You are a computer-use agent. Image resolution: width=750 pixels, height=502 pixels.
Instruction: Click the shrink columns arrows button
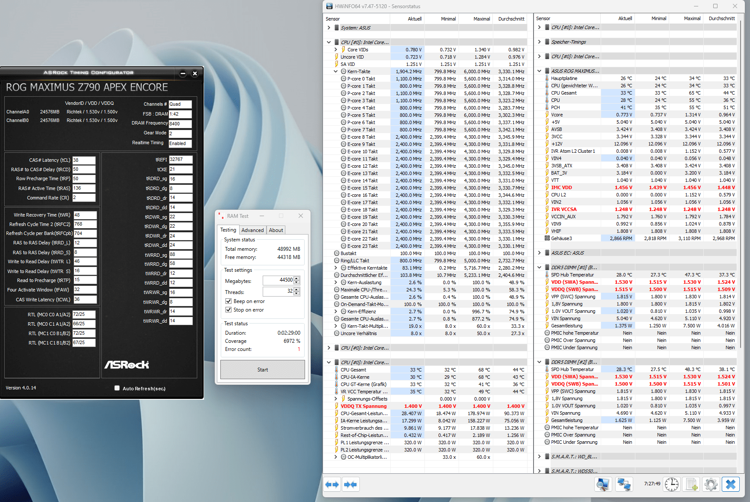point(350,484)
